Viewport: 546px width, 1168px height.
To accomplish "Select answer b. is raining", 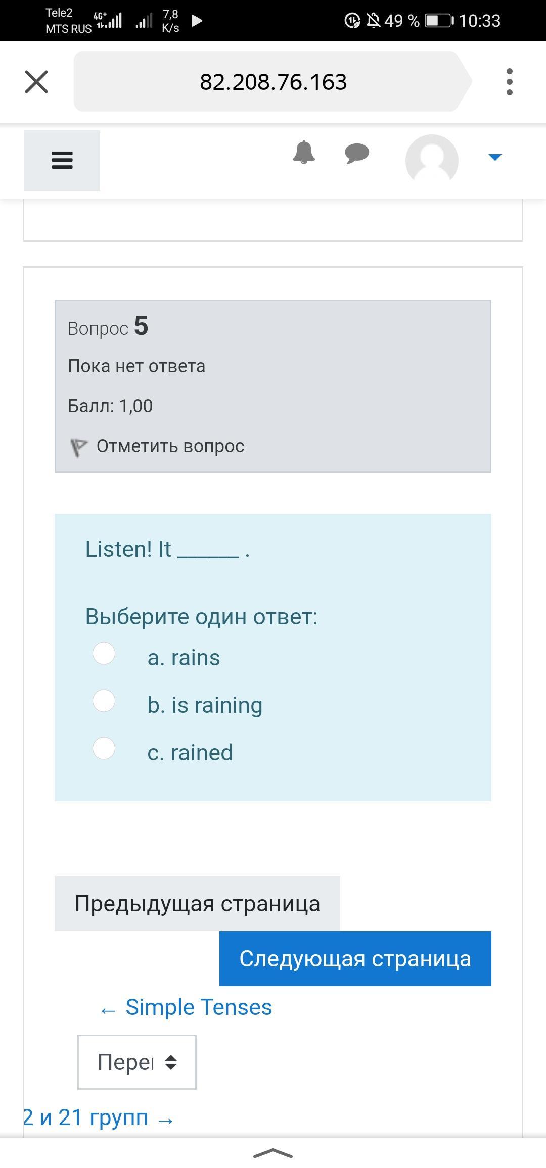I will (x=104, y=701).
